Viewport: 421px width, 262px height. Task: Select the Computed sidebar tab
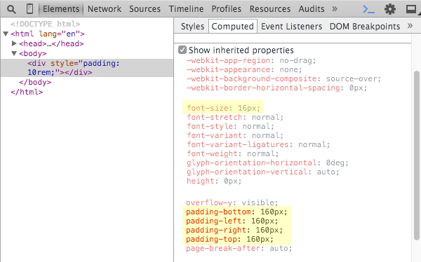[232, 27]
